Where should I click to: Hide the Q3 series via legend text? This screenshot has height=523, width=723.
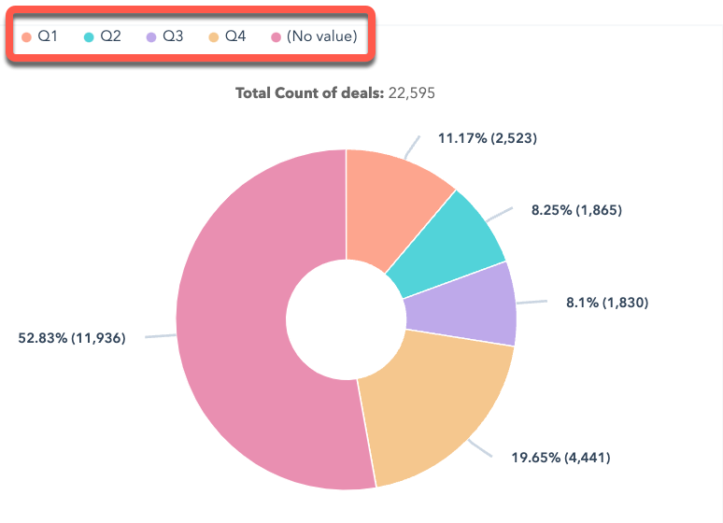tap(173, 36)
